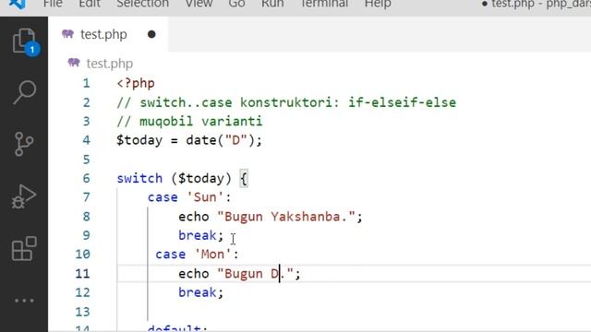
Task: Click the "Bugun Yakshanba." string
Action: point(286,217)
